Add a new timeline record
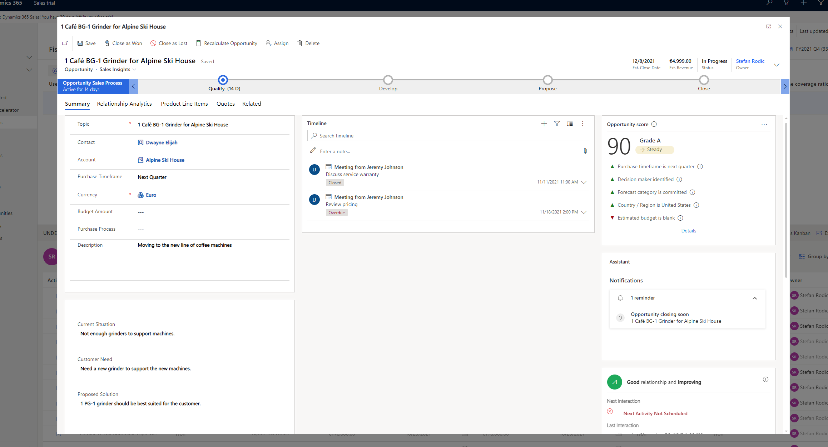 click(x=544, y=124)
